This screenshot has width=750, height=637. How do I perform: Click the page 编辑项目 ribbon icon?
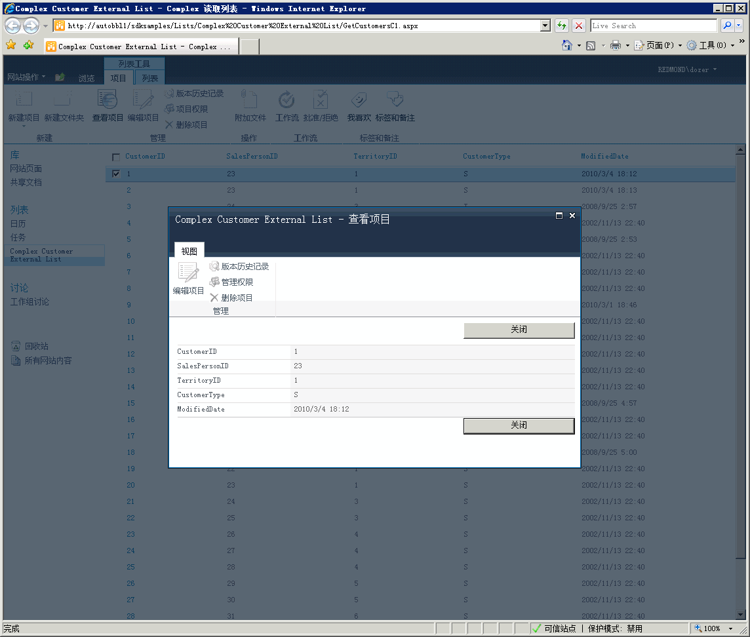(x=143, y=100)
